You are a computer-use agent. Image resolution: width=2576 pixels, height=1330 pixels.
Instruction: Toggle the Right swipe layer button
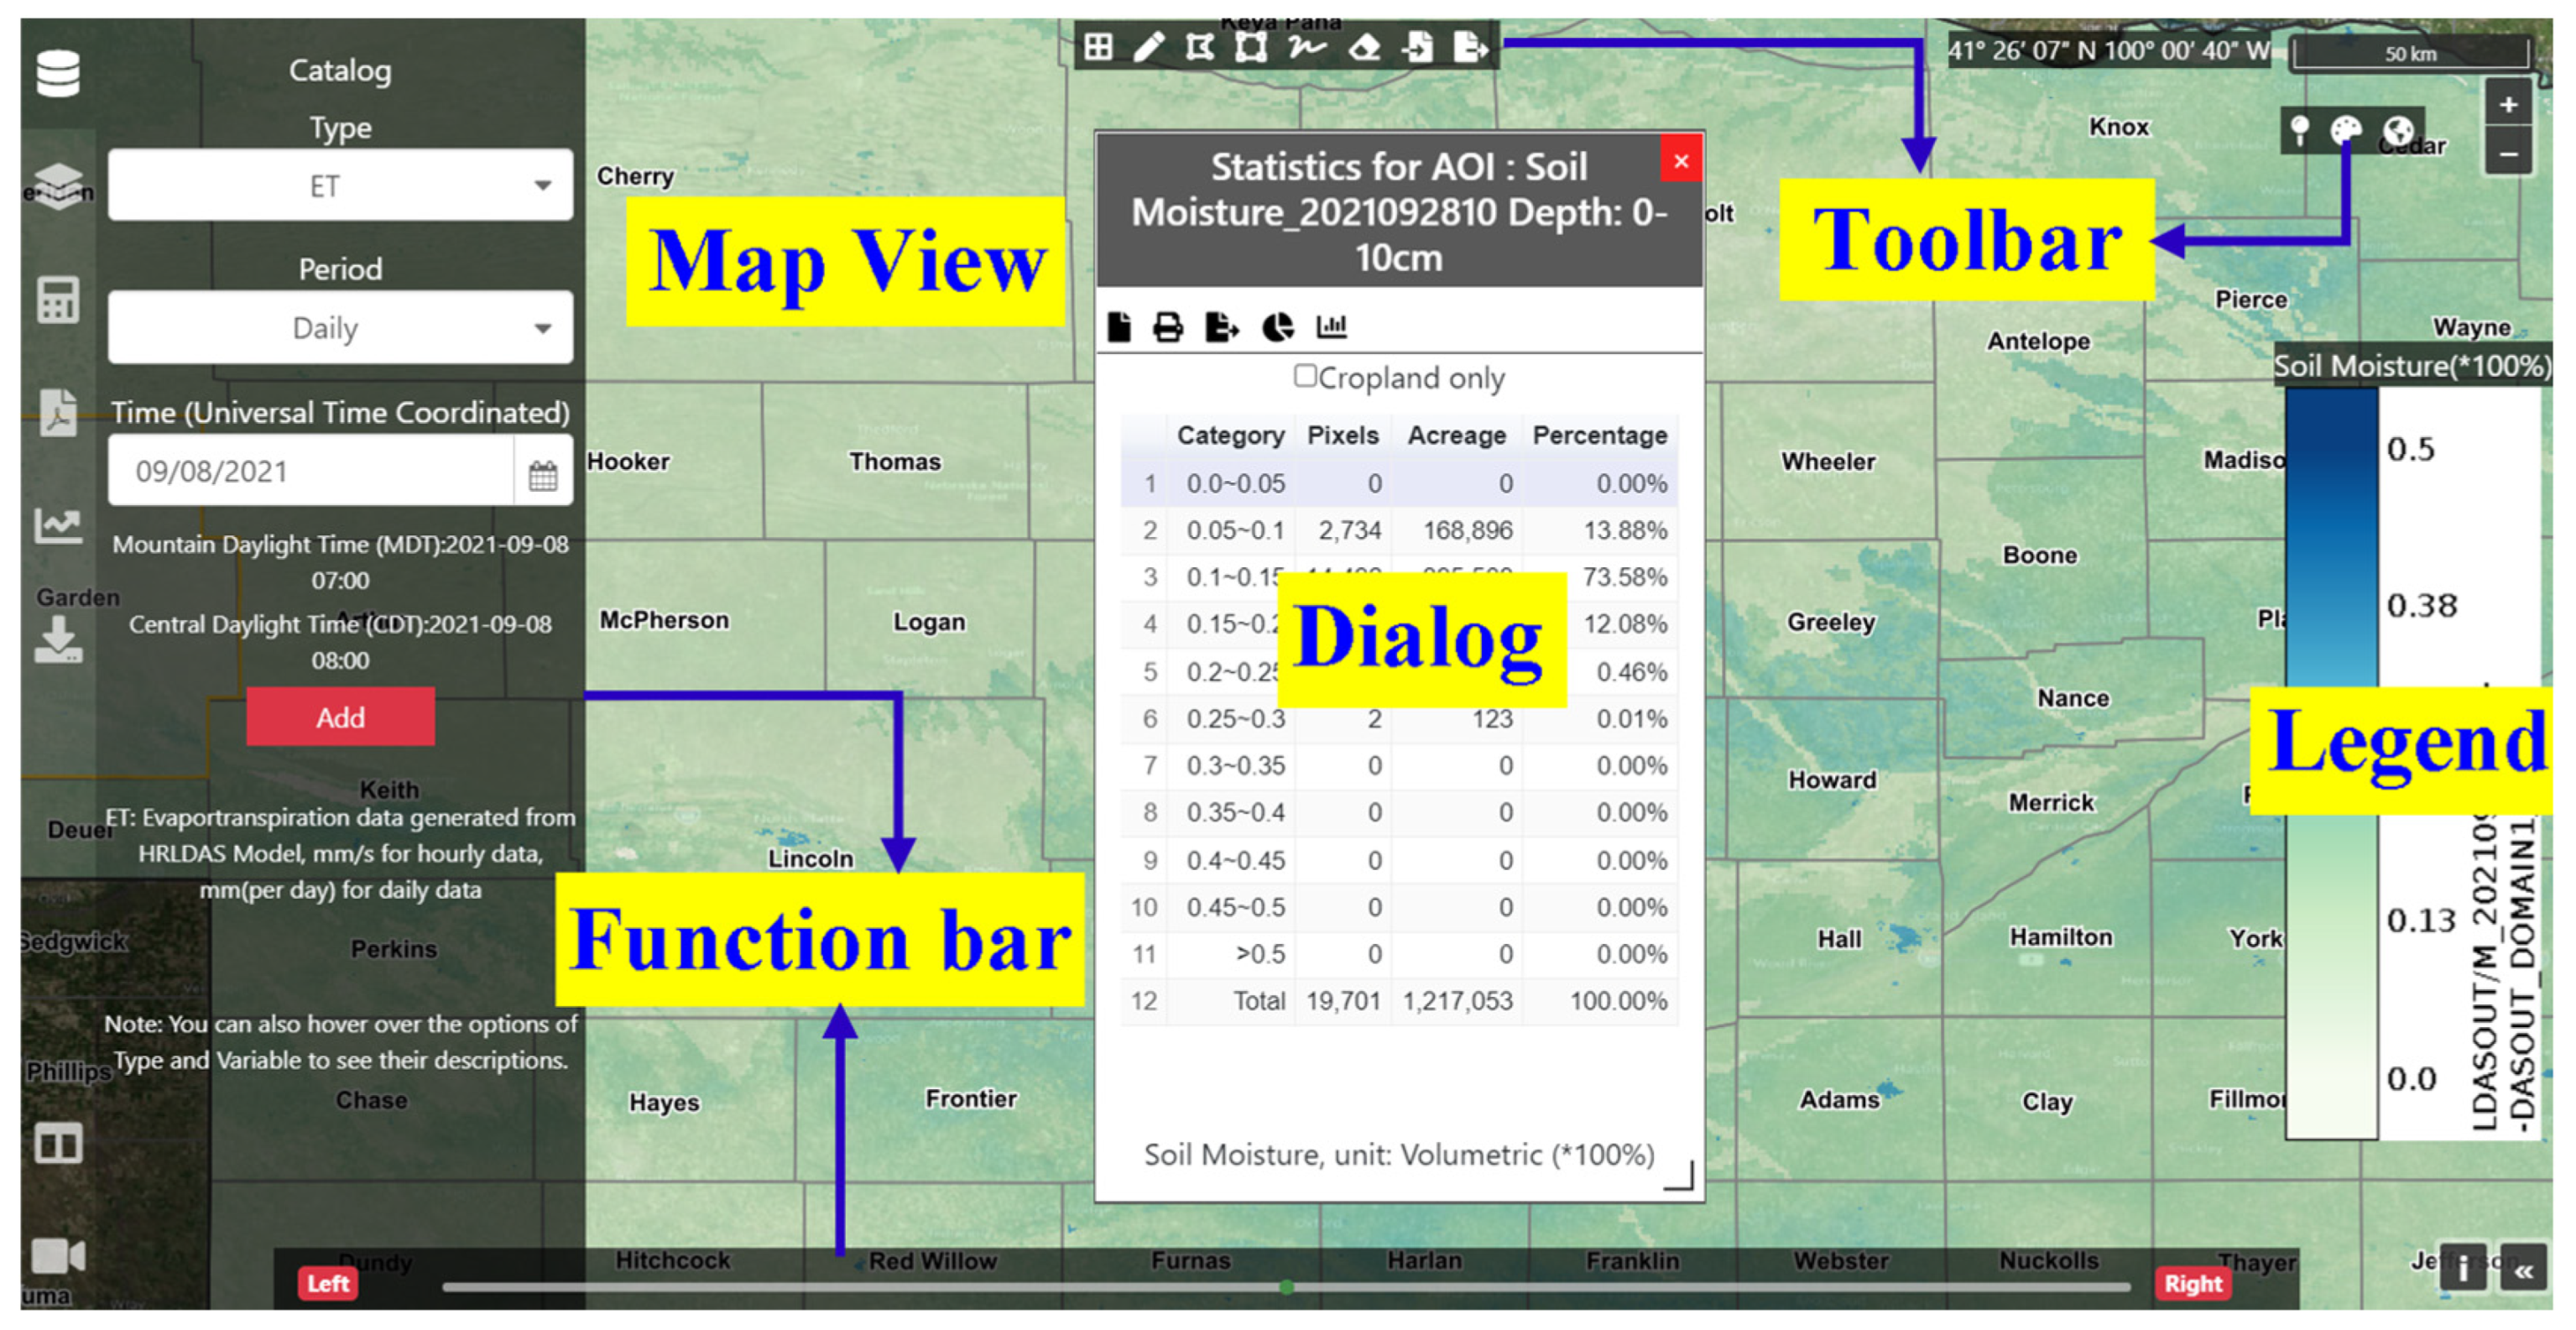(x=2192, y=1283)
